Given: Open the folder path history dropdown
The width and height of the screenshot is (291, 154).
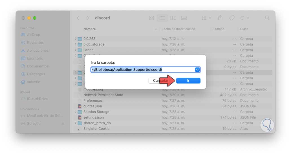Looking at the screenshot, I should click(x=197, y=70).
